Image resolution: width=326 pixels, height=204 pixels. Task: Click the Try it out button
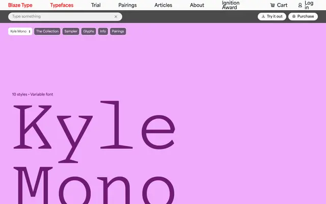coord(272,16)
